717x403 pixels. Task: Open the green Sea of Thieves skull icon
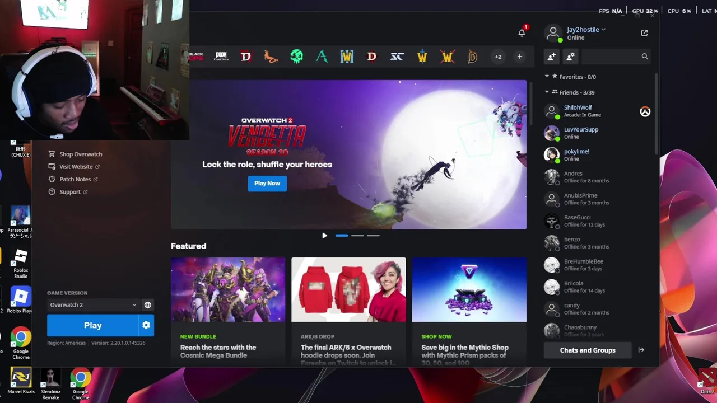[x=296, y=57]
